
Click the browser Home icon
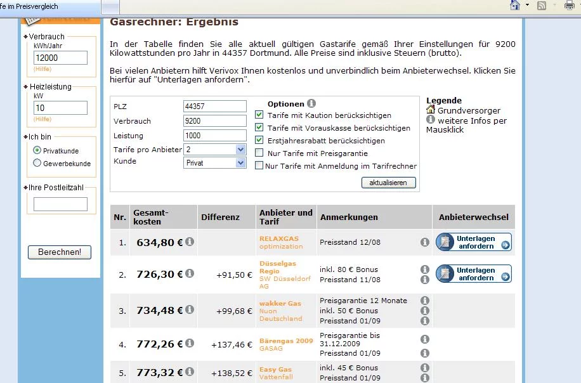click(x=515, y=5)
